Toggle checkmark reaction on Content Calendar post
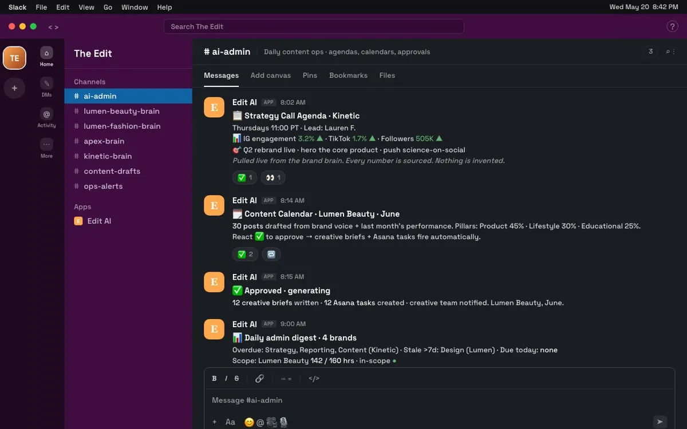The height and width of the screenshot is (429, 687). tap(245, 255)
